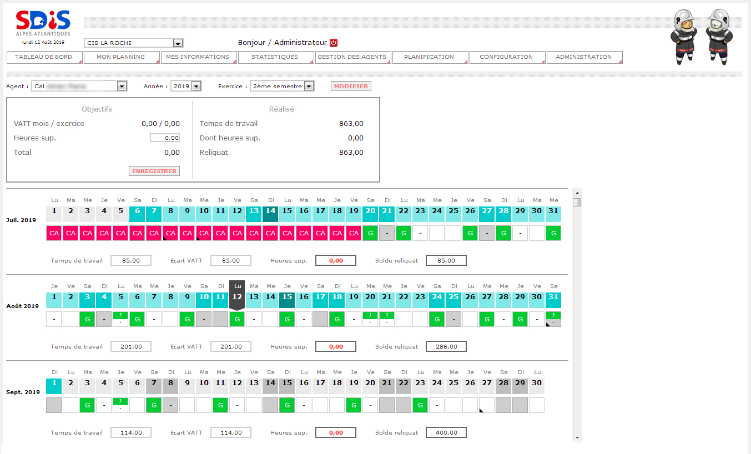Image resolution: width=751 pixels, height=454 pixels.
Task: Click the G cell under August 3
Action: click(87, 319)
